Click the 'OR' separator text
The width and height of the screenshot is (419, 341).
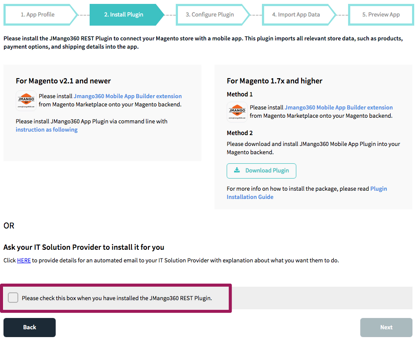9,226
